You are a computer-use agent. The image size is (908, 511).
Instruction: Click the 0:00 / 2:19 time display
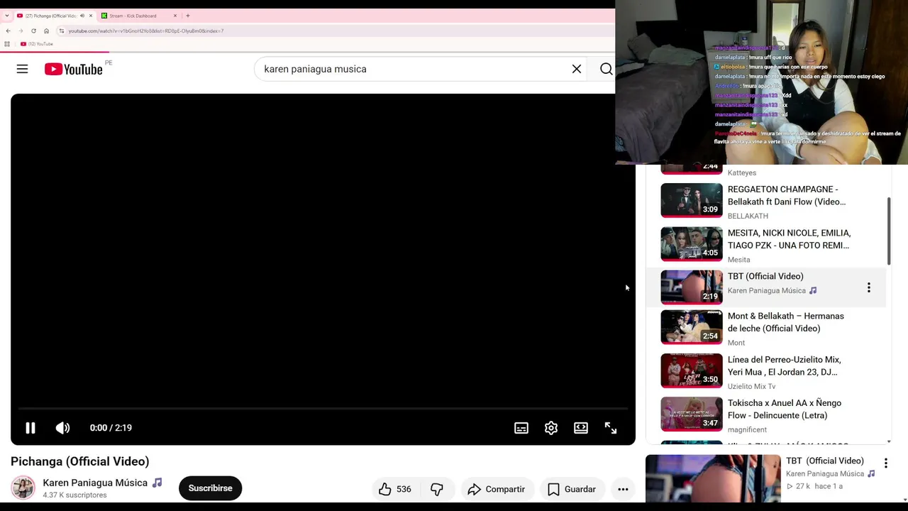(111, 428)
